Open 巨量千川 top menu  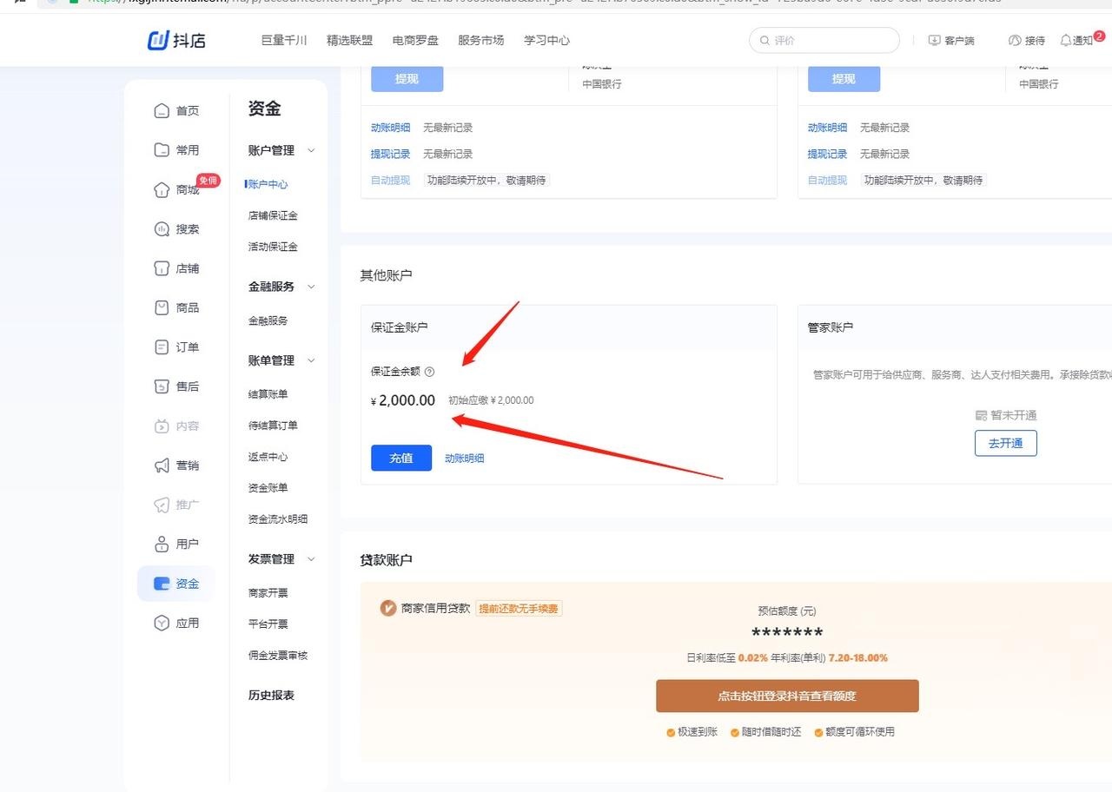284,41
